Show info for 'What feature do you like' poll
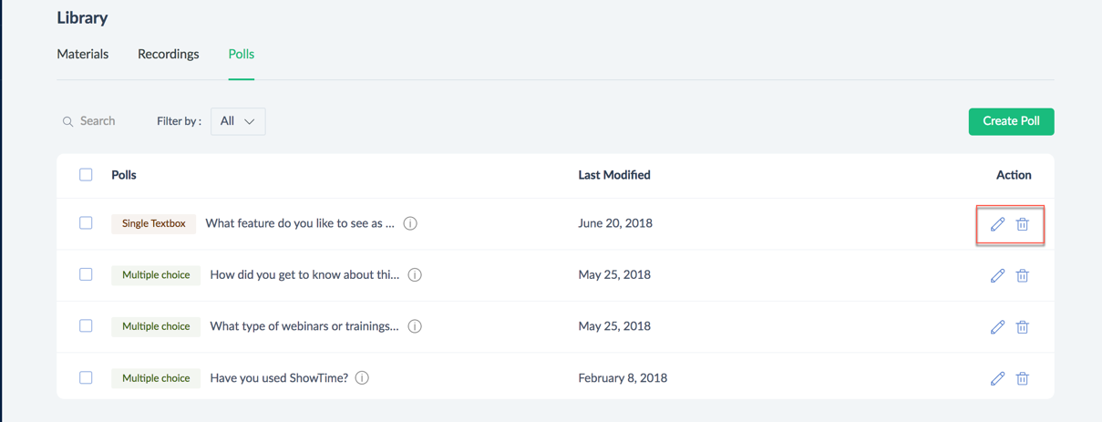 (410, 223)
